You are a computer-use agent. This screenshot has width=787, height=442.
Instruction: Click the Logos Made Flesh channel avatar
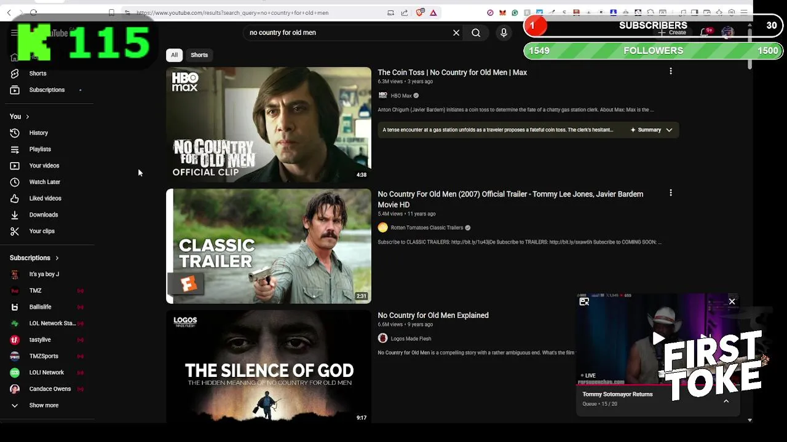tap(382, 338)
